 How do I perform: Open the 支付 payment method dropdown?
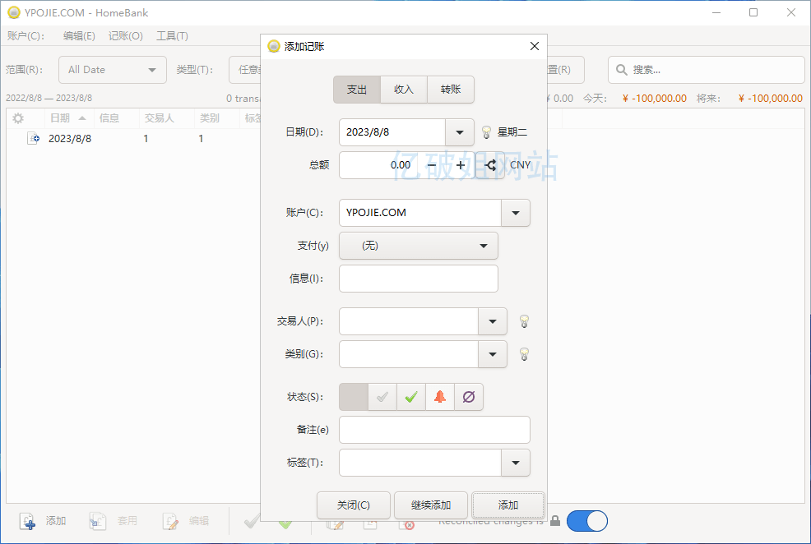click(x=483, y=246)
